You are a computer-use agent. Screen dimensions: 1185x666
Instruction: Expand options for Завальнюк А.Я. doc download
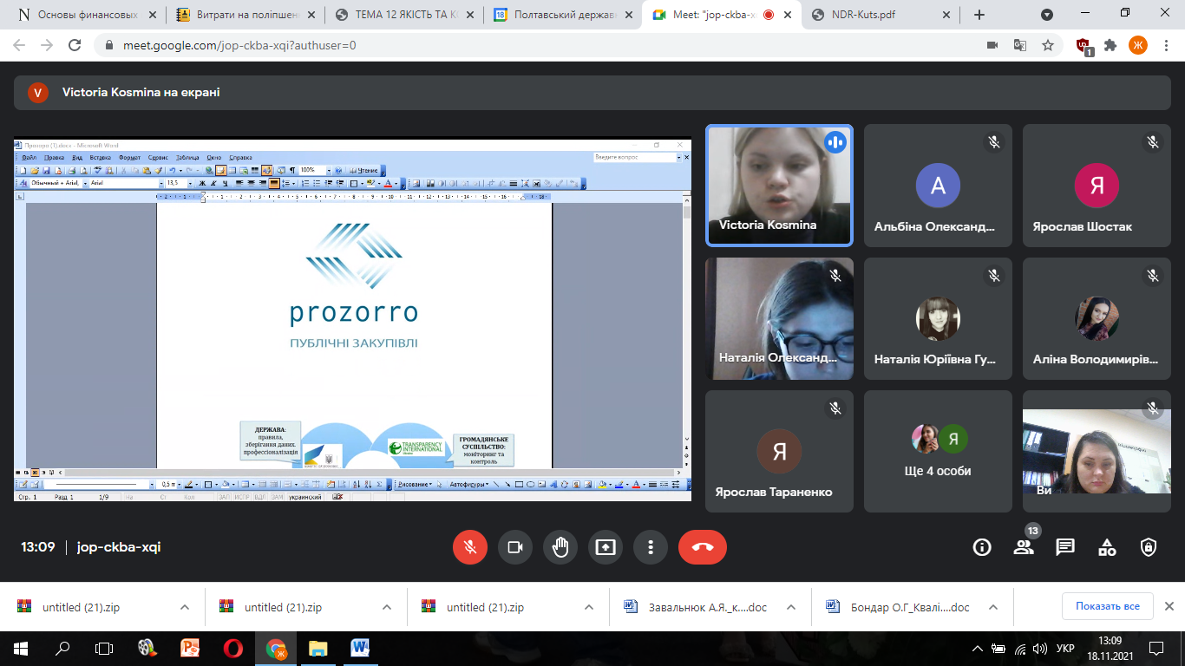pos(791,607)
